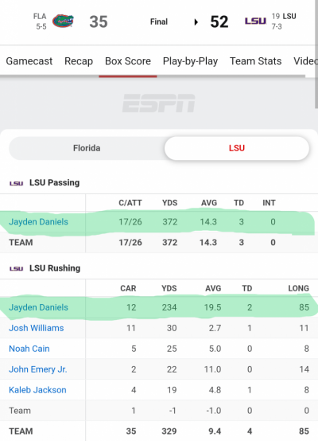The height and width of the screenshot is (441, 318).
Task: Open Kaleb Jackson player link
Action: click(x=37, y=390)
